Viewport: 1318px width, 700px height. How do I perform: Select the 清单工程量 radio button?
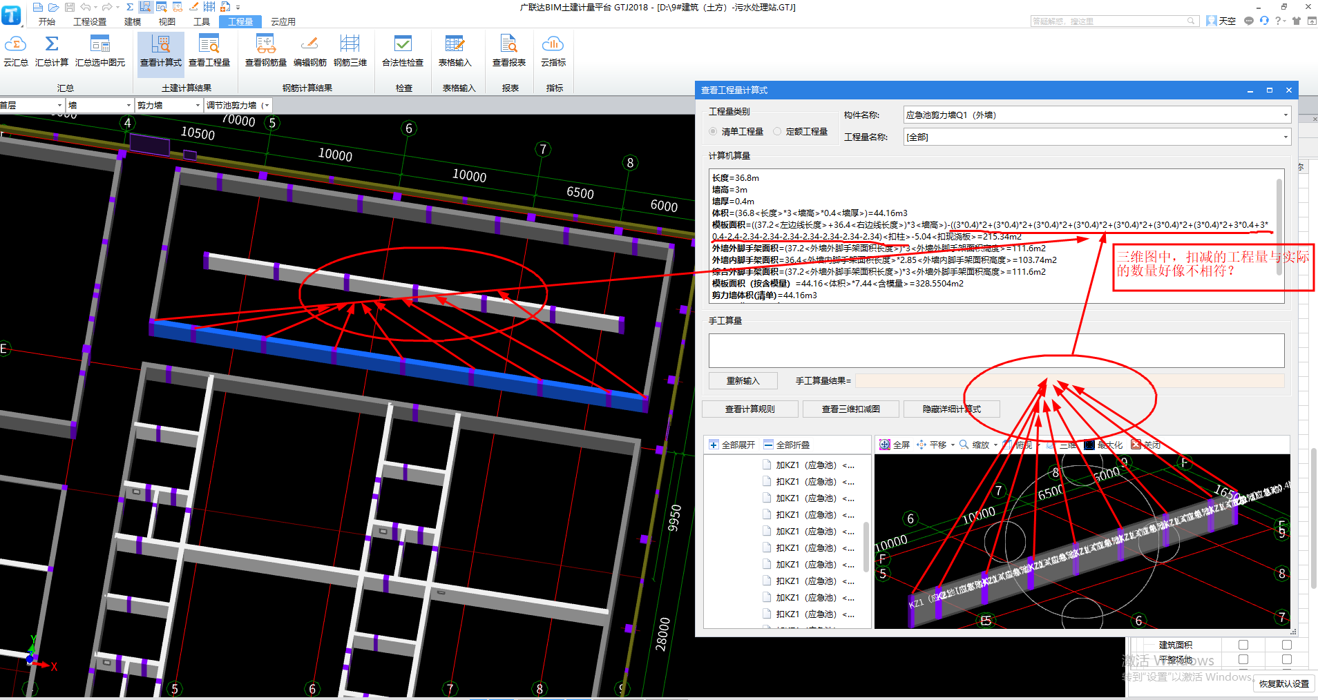click(714, 131)
